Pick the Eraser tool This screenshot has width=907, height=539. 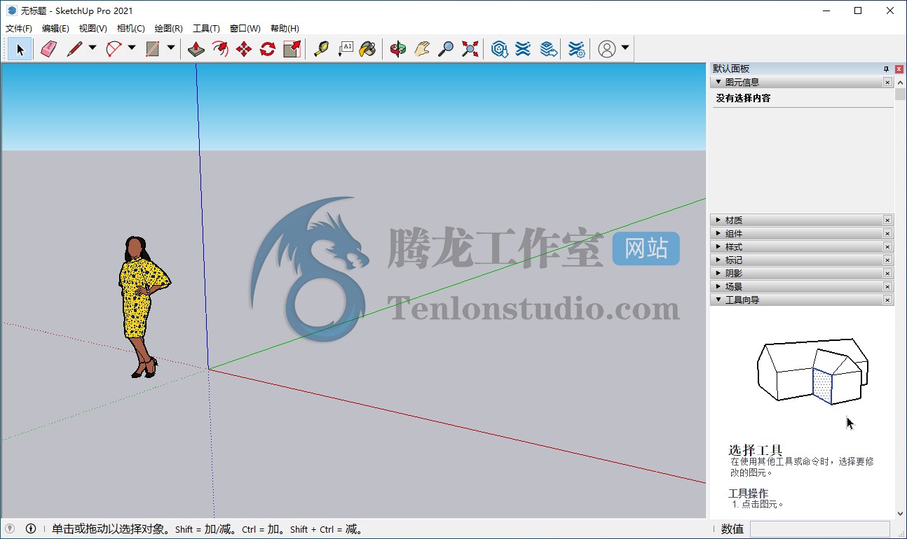(x=48, y=49)
